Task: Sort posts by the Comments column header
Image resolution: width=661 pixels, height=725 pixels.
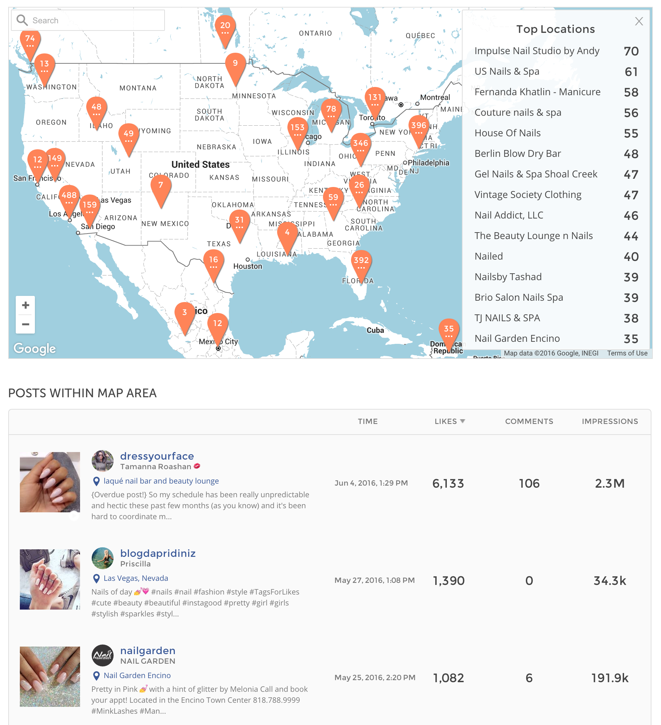Action: (529, 421)
